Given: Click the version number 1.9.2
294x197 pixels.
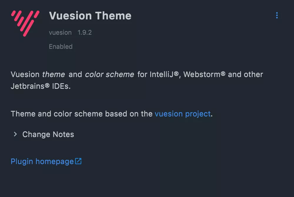Looking at the screenshot, I should tap(85, 33).
